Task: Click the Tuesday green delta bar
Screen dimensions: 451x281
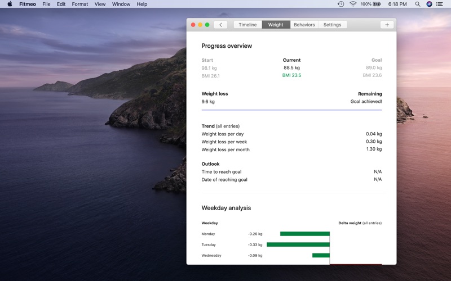Action: coord(298,244)
